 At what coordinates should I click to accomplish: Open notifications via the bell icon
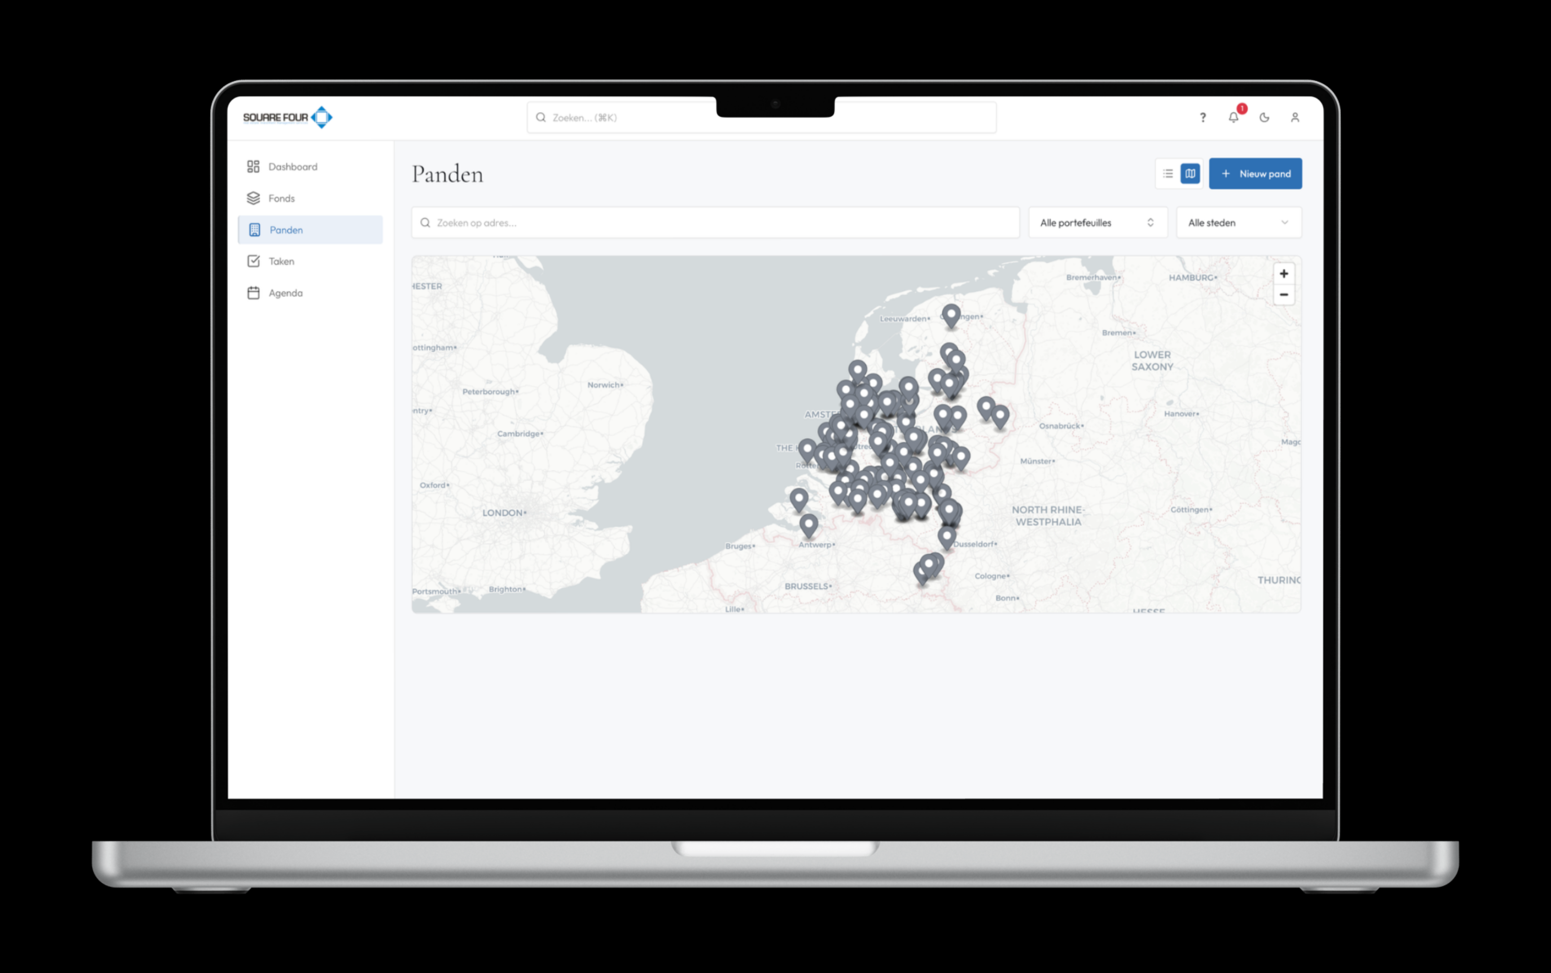click(1233, 118)
